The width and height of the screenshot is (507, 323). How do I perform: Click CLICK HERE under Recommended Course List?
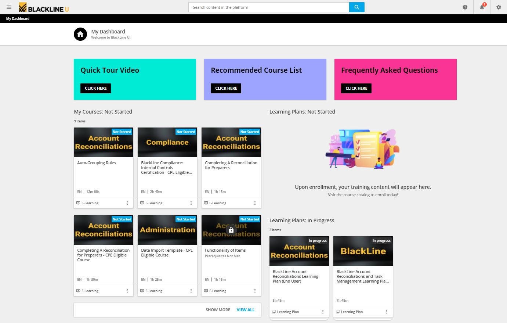point(226,88)
